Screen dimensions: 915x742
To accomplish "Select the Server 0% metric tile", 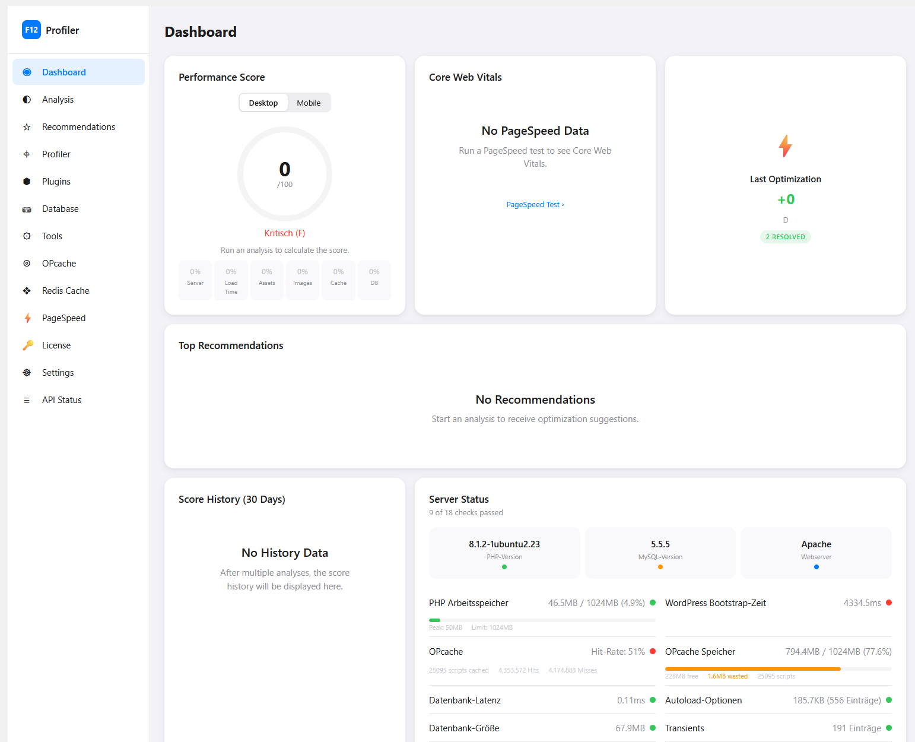I will 195,280.
